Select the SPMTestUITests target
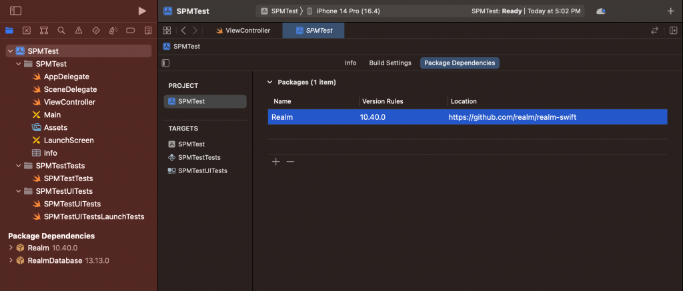The width and height of the screenshot is (683, 291). pyautogui.click(x=202, y=170)
